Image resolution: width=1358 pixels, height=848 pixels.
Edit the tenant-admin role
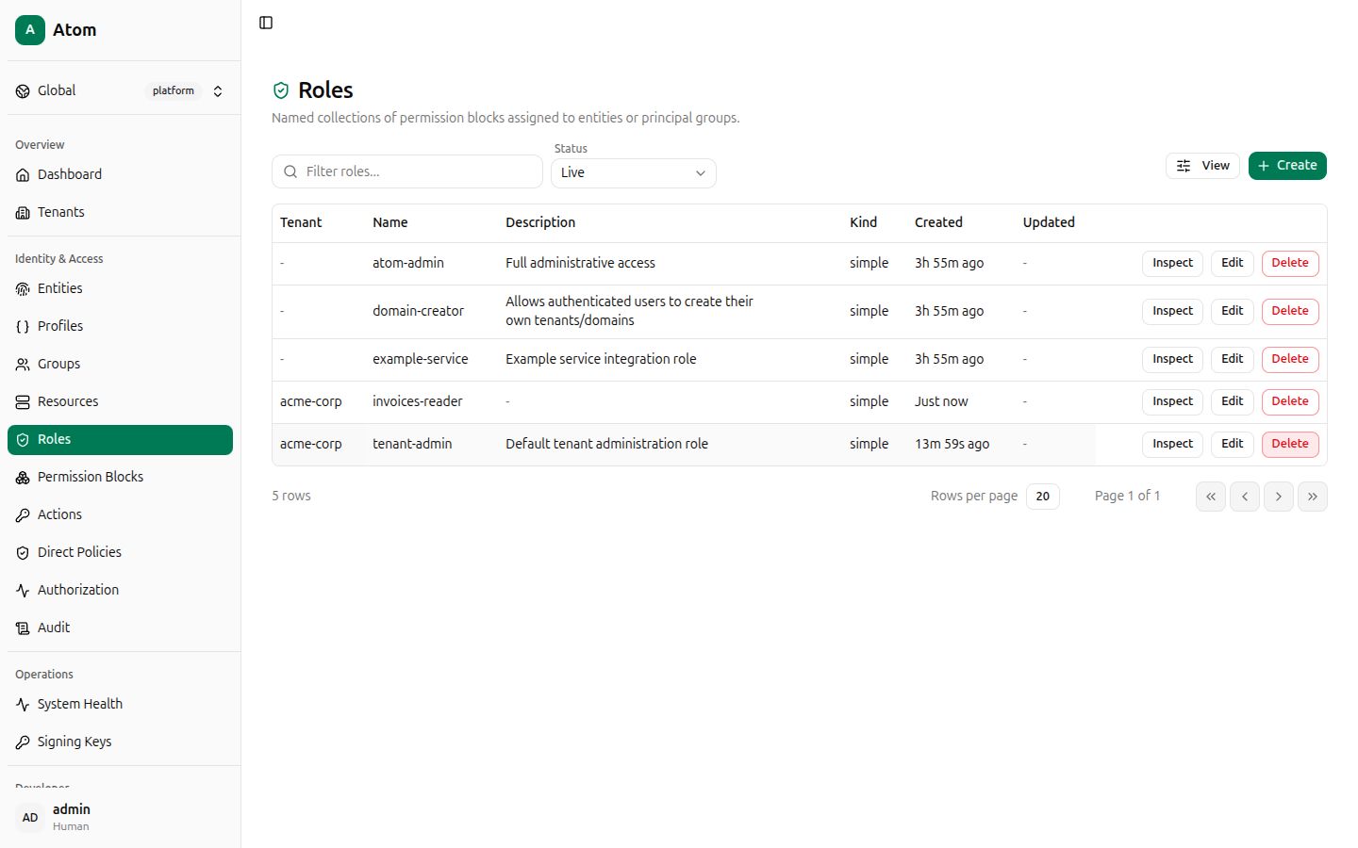coord(1232,445)
